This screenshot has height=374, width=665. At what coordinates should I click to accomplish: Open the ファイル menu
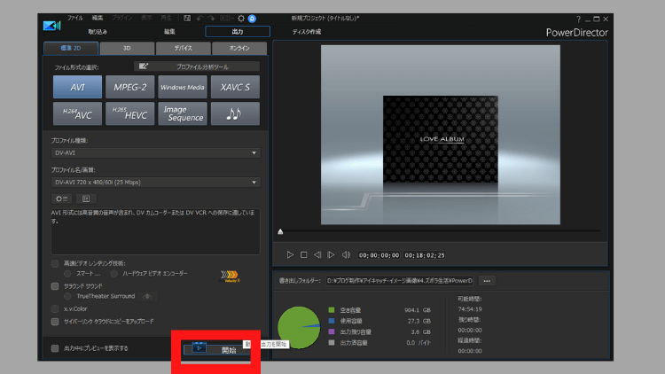(x=75, y=18)
